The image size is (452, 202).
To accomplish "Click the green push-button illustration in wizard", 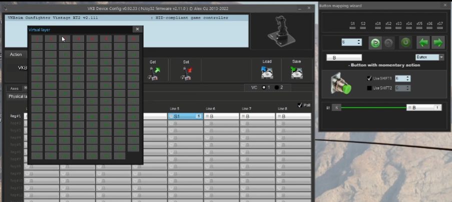I will [341, 84].
